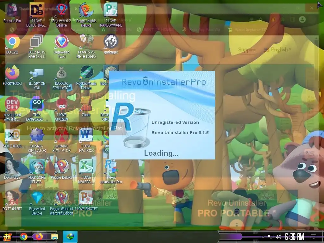
Task: Open the Firefox desktop shortcut
Action: (x=12, y=75)
